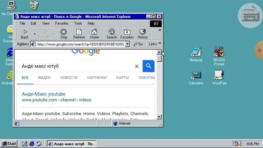Open the first quick launch icon beside Start
Viewport: 263px width, 148px height.
pos(25,144)
